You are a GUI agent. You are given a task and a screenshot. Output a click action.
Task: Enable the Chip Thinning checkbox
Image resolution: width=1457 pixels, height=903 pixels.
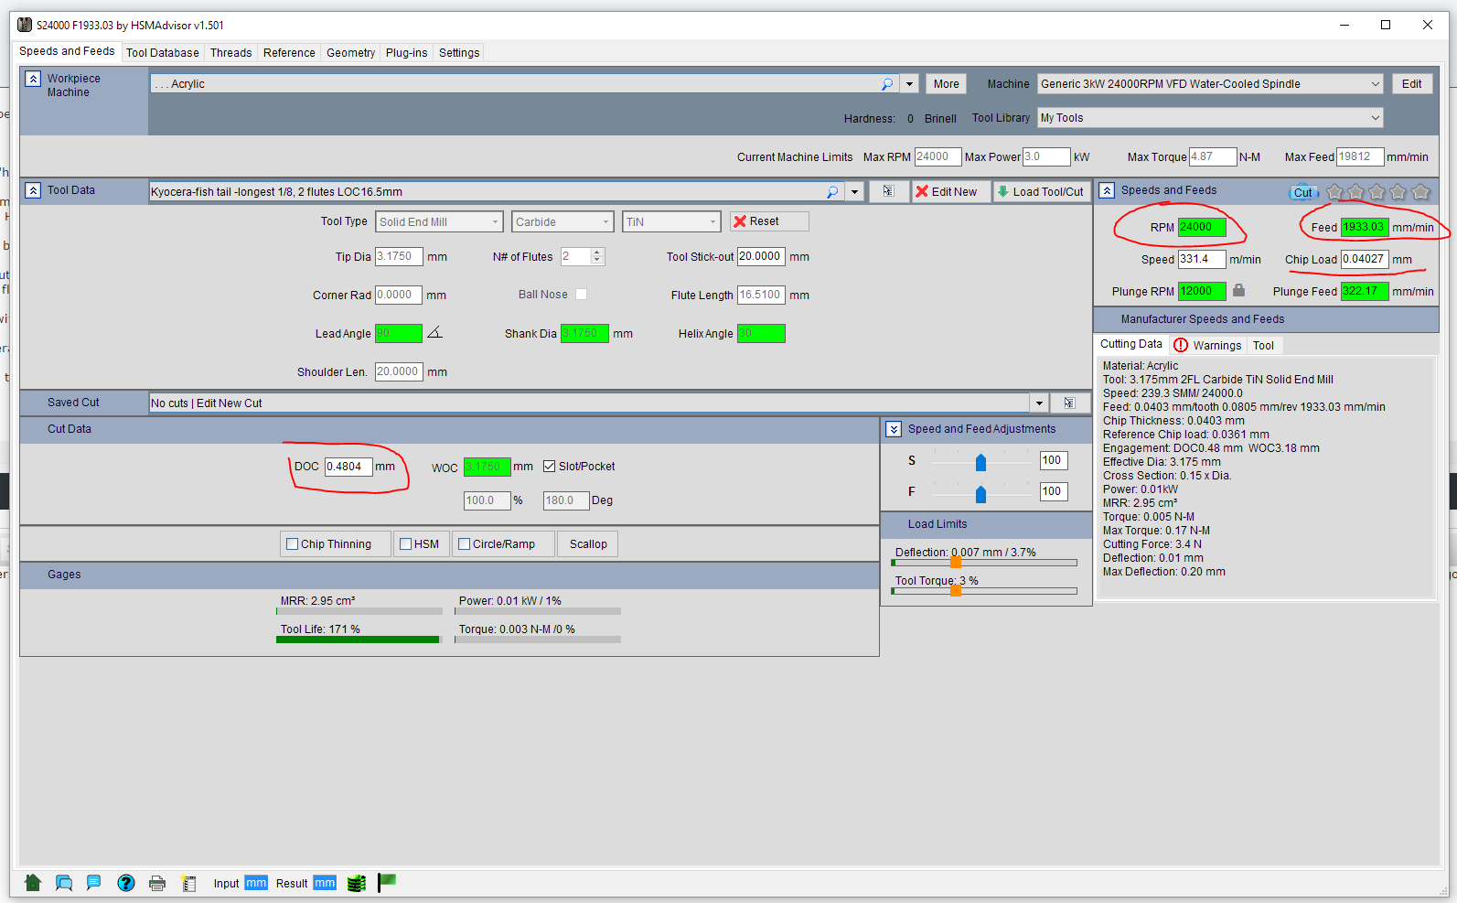tap(293, 544)
